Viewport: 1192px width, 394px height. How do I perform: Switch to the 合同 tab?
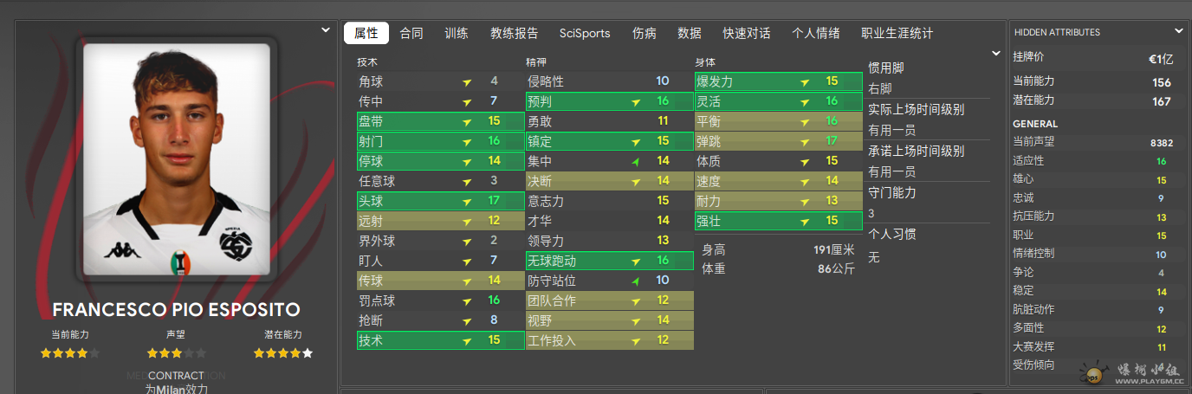[x=411, y=34]
